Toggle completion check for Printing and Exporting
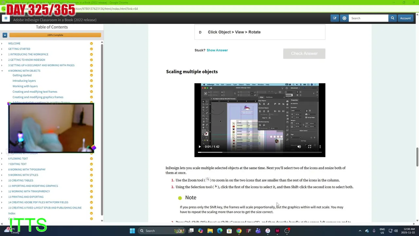This screenshot has height=236, width=419. (91, 197)
